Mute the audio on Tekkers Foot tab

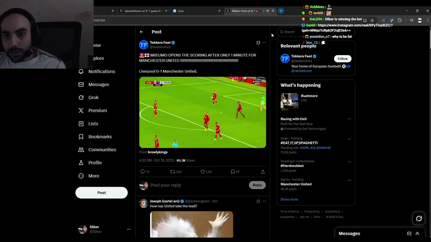pyautogui.click(x=267, y=11)
